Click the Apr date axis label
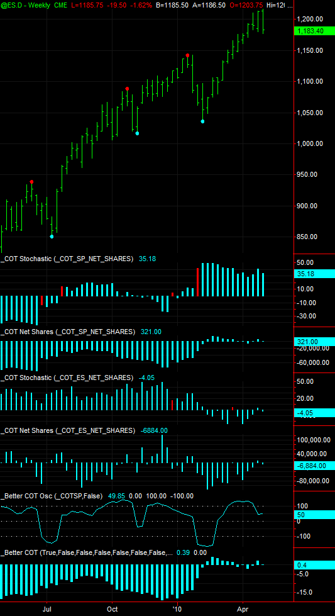Screen dimensions: 335x616 pyautogui.click(x=243, y=609)
